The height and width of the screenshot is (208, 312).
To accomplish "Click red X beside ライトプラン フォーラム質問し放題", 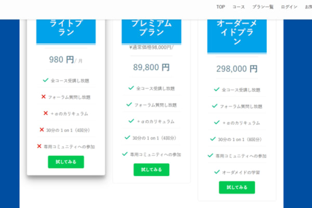I will [x=43, y=97].
